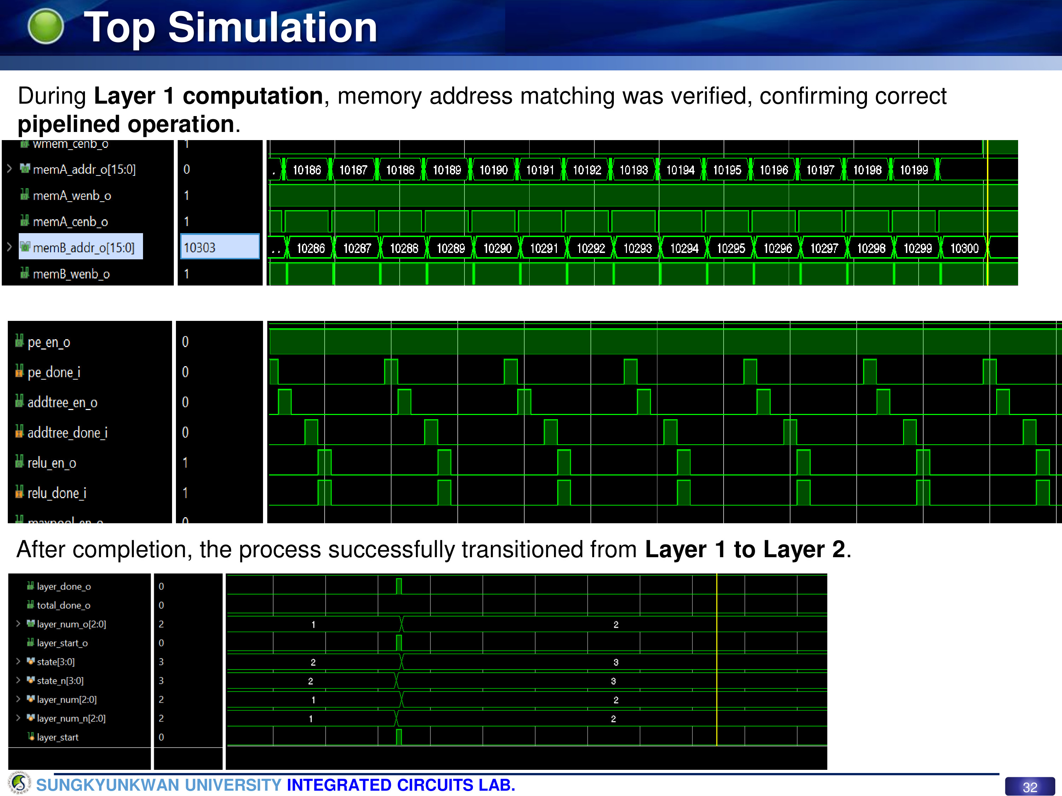Image resolution: width=1062 pixels, height=796 pixels.
Task: Click the total_done_o signal icon
Action: click(30, 605)
